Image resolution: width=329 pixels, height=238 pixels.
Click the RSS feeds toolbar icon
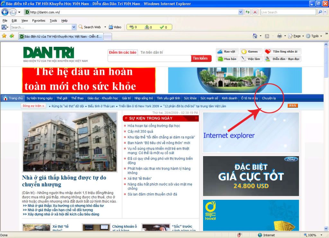pyautogui.click(x=267, y=36)
